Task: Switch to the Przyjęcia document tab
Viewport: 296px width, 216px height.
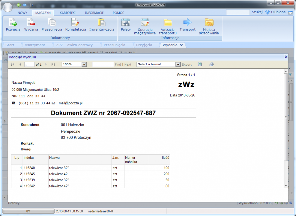Action: tap(144, 45)
